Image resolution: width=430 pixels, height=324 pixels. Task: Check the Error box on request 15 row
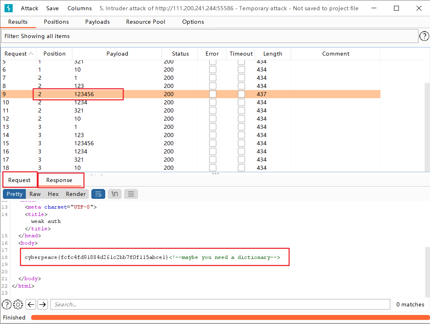[213, 143]
